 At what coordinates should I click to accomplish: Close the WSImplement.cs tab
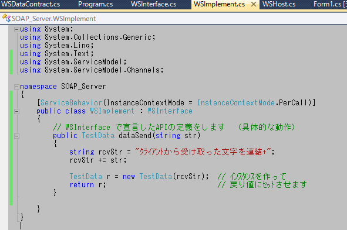tap(254, 4)
